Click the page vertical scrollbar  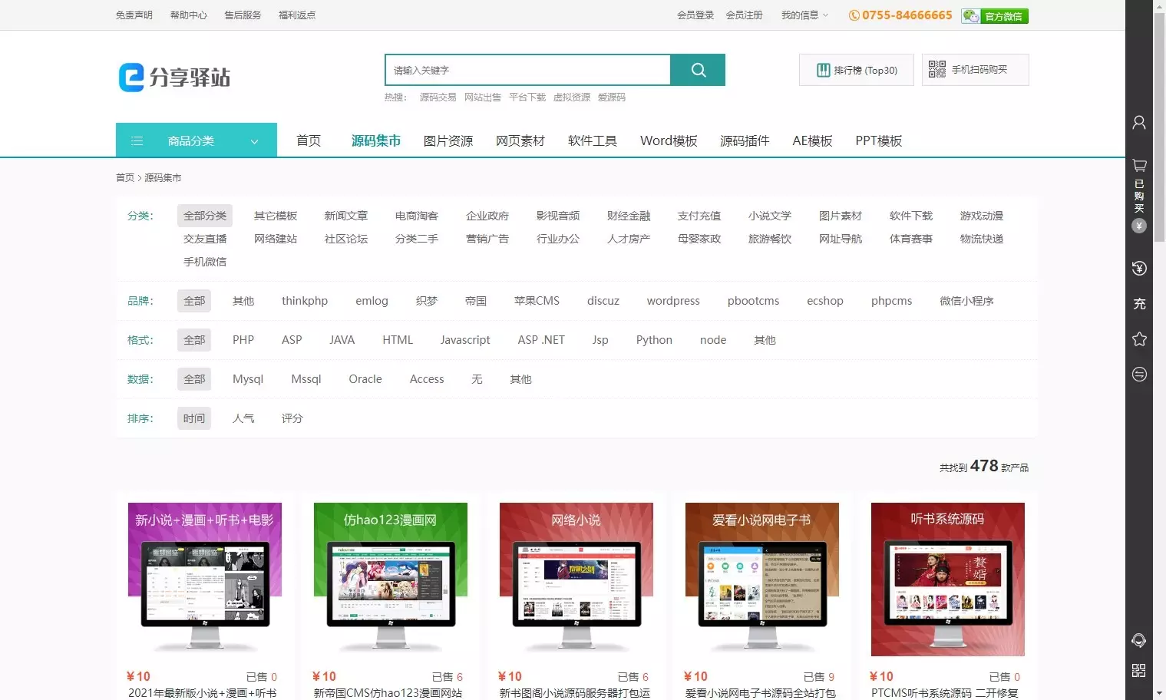click(x=1159, y=127)
